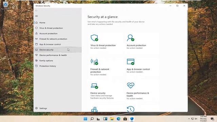The width and height of the screenshot is (217, 122).
Task: Open Virus & threat protection sidebar label
Action: (x=51, y=28)
